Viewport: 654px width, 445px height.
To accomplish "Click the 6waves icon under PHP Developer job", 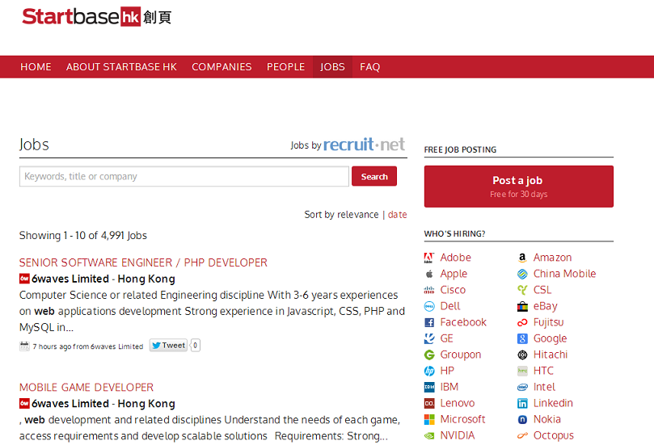I will (24, 279).
